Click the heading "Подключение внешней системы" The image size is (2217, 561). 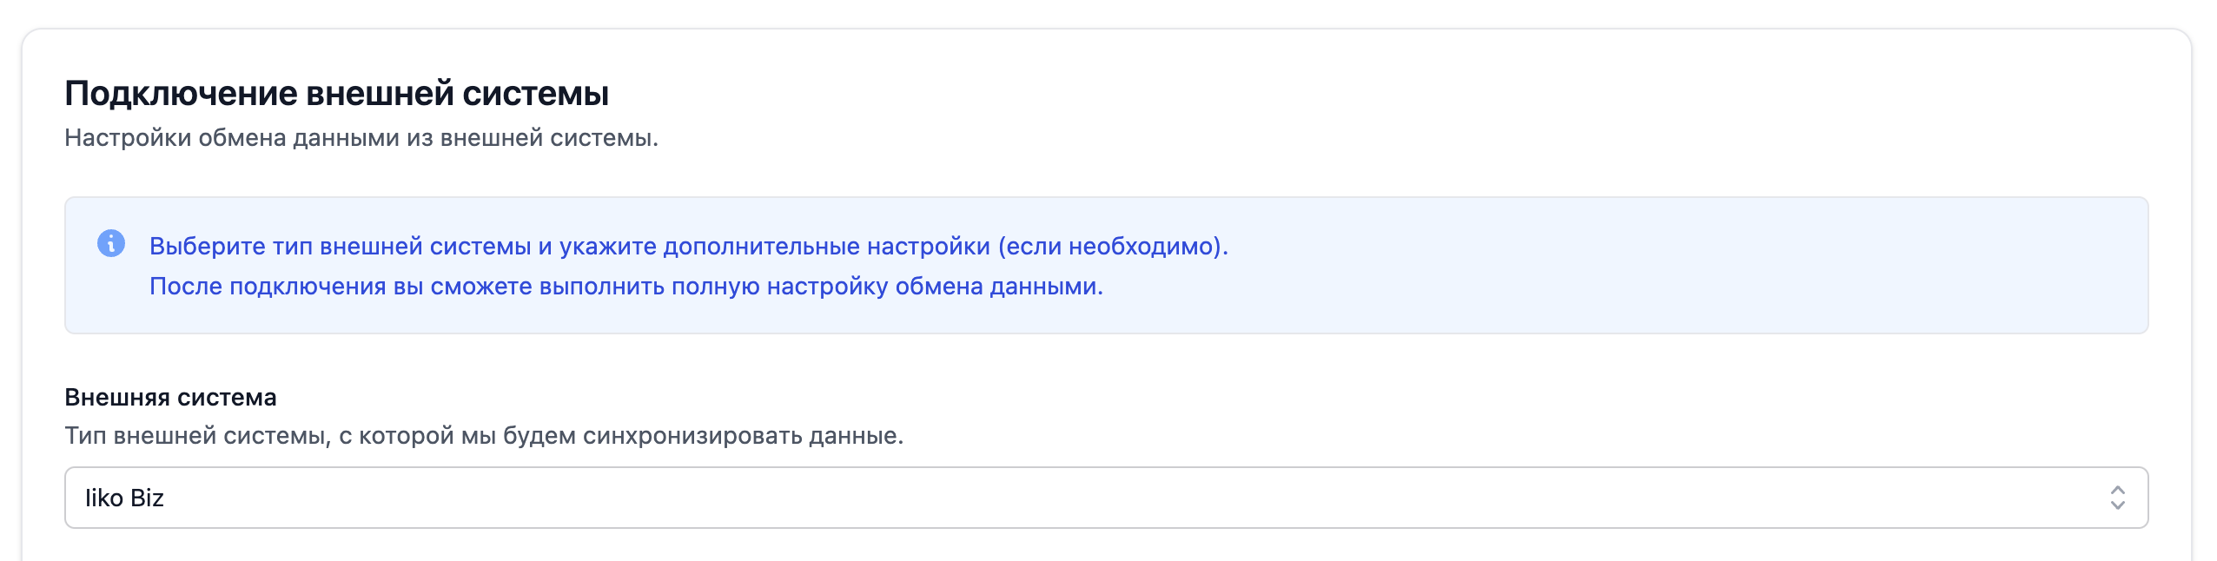click(336, 94)
